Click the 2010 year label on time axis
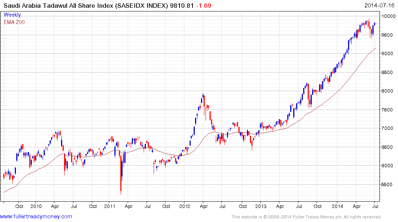Screen dimensions: 398x222 36,206
